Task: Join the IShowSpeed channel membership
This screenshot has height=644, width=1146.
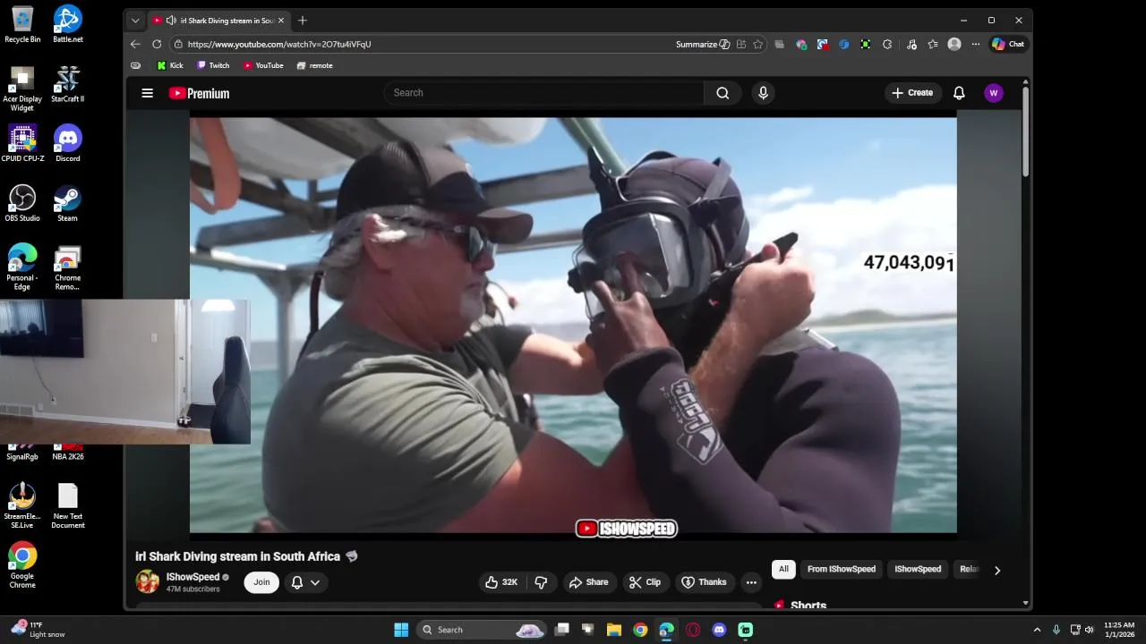Action: (261, 582)
